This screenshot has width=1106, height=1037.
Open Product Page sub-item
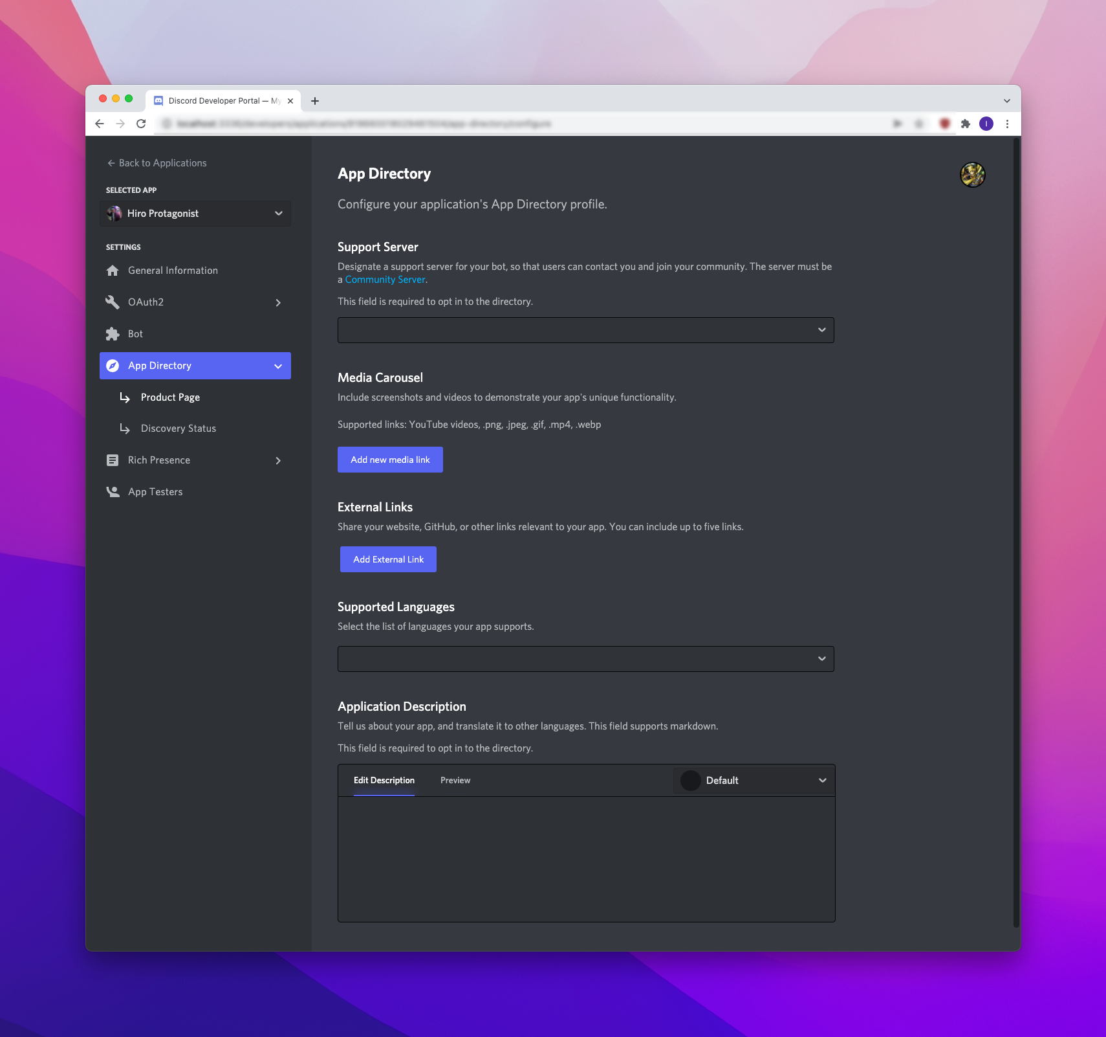[x=170, y=397]
